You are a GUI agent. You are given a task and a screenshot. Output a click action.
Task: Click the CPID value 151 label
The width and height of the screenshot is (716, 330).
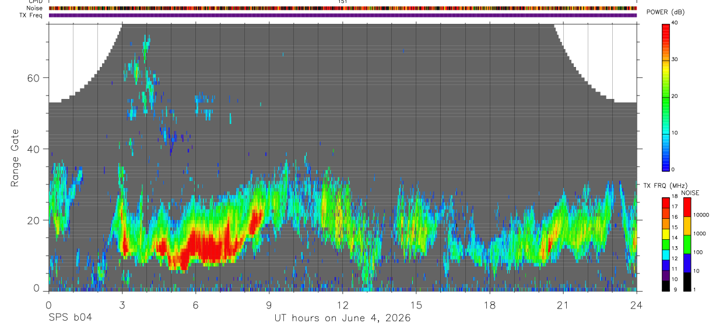tap(342, 2)
